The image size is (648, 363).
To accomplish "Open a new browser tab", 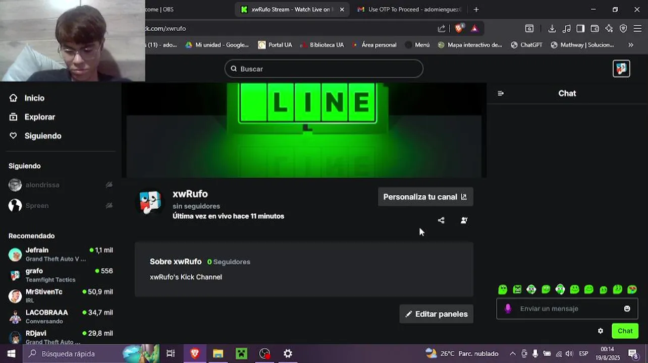I will coord(476,10).
